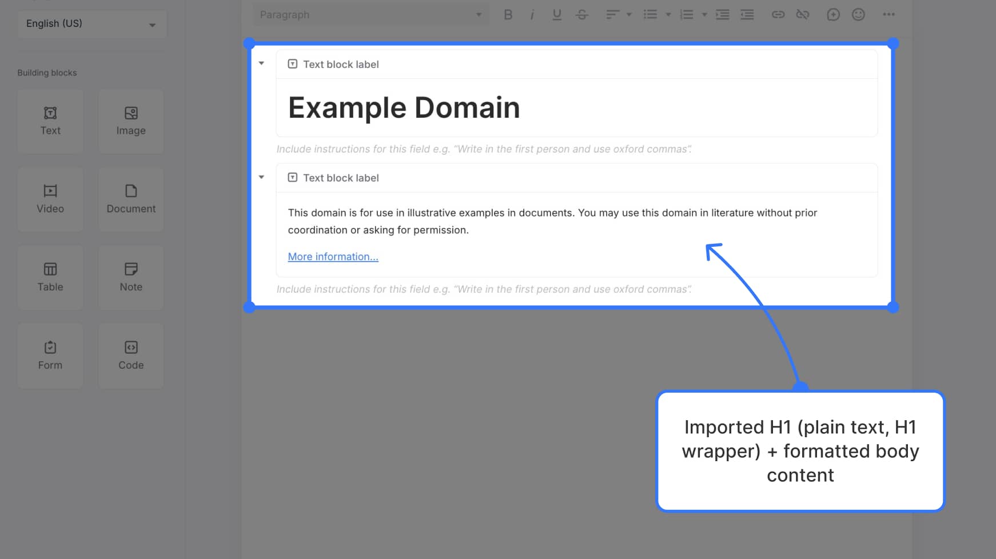Toggle bold formatting
996x559 pixels.
tap(508, 15)
